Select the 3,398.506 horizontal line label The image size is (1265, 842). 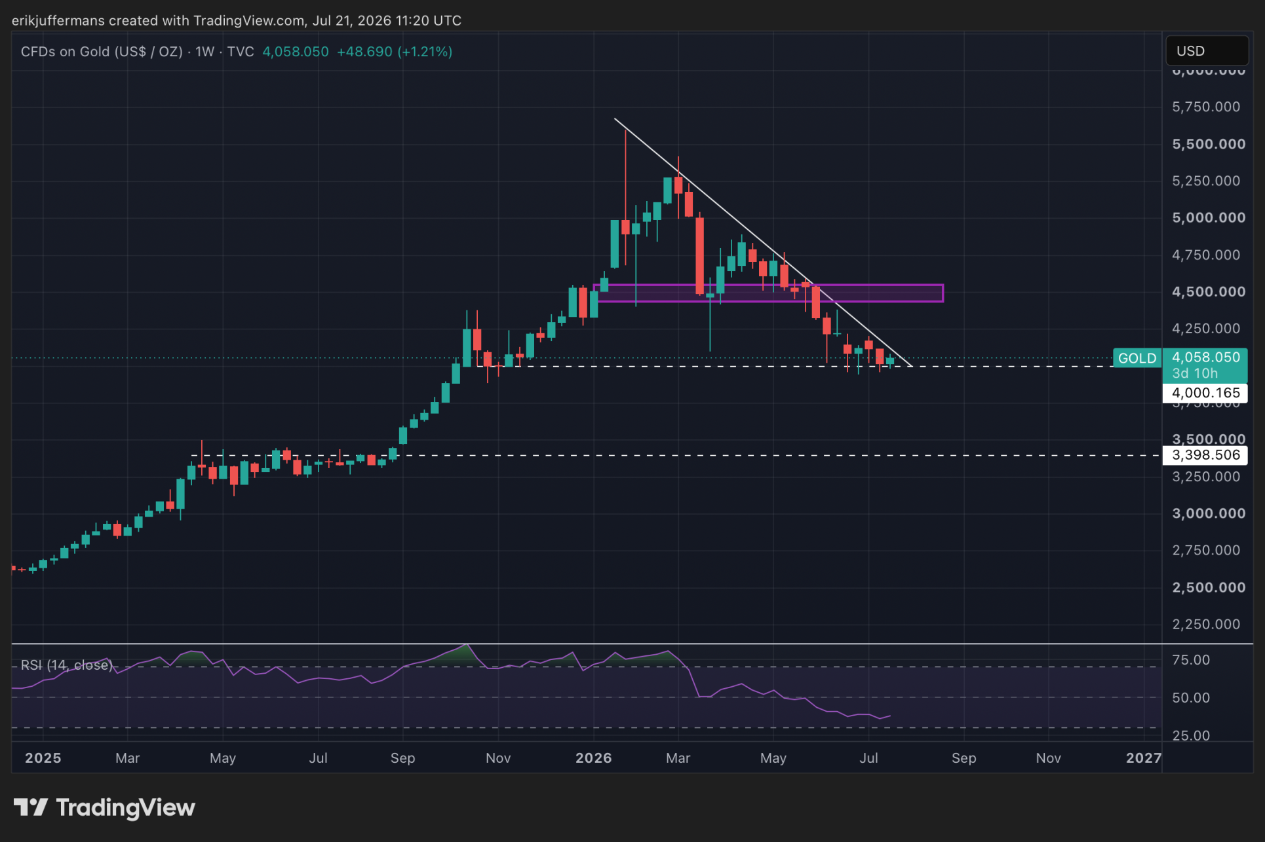point(1205,455)
